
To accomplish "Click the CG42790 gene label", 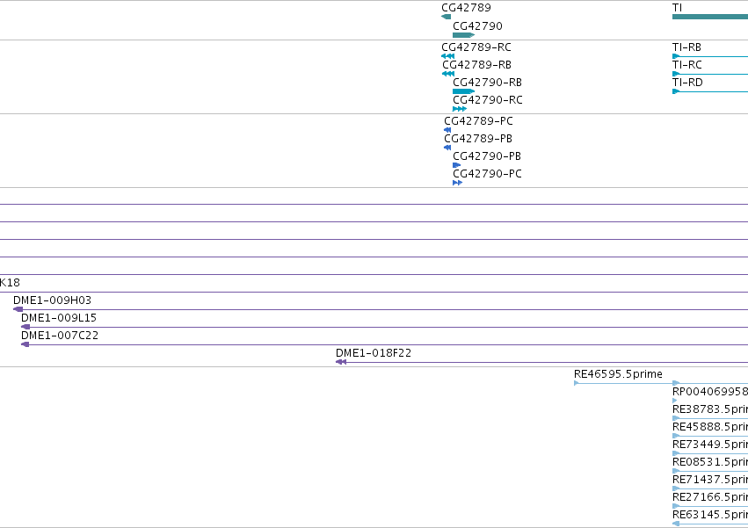I will coord(477,26).
